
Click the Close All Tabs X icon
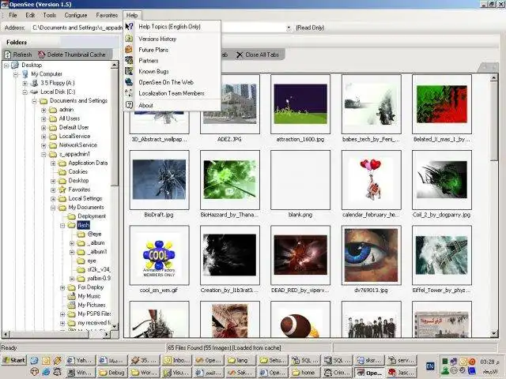(x=240, y=54)
